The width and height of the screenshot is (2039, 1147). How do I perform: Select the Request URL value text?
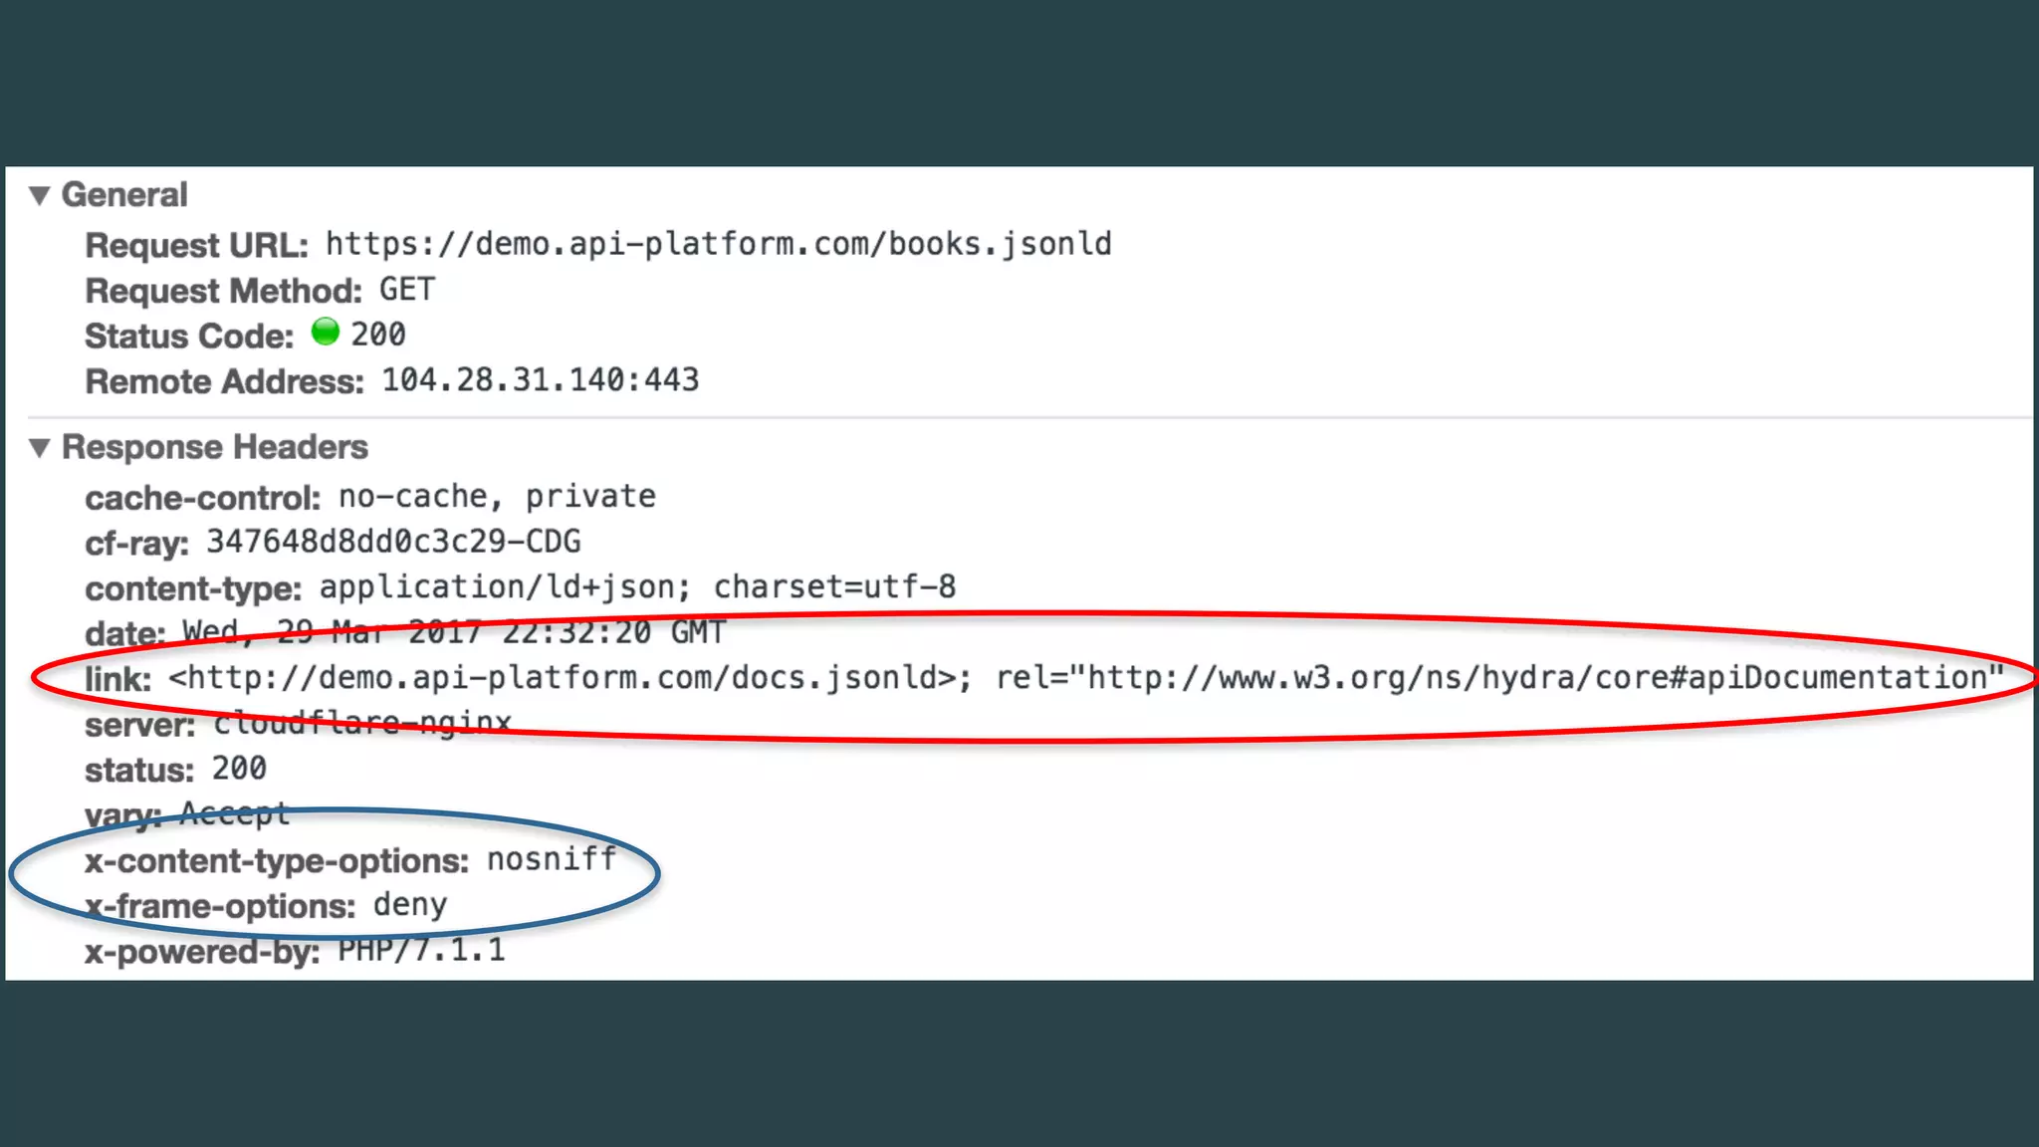(719, 245)
